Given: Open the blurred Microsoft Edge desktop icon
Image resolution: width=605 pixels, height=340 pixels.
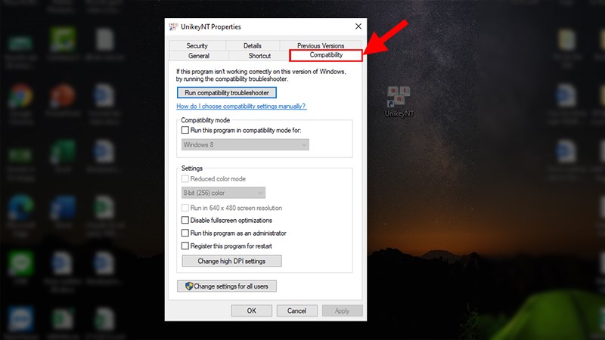Looking at the screenshot, I should (20, 209).
